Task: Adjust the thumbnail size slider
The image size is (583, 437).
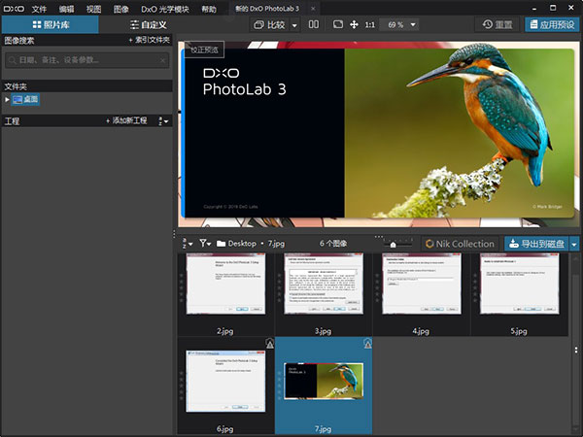Action: click(x=393, y=244)
